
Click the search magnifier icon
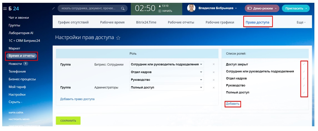point(123,9)
